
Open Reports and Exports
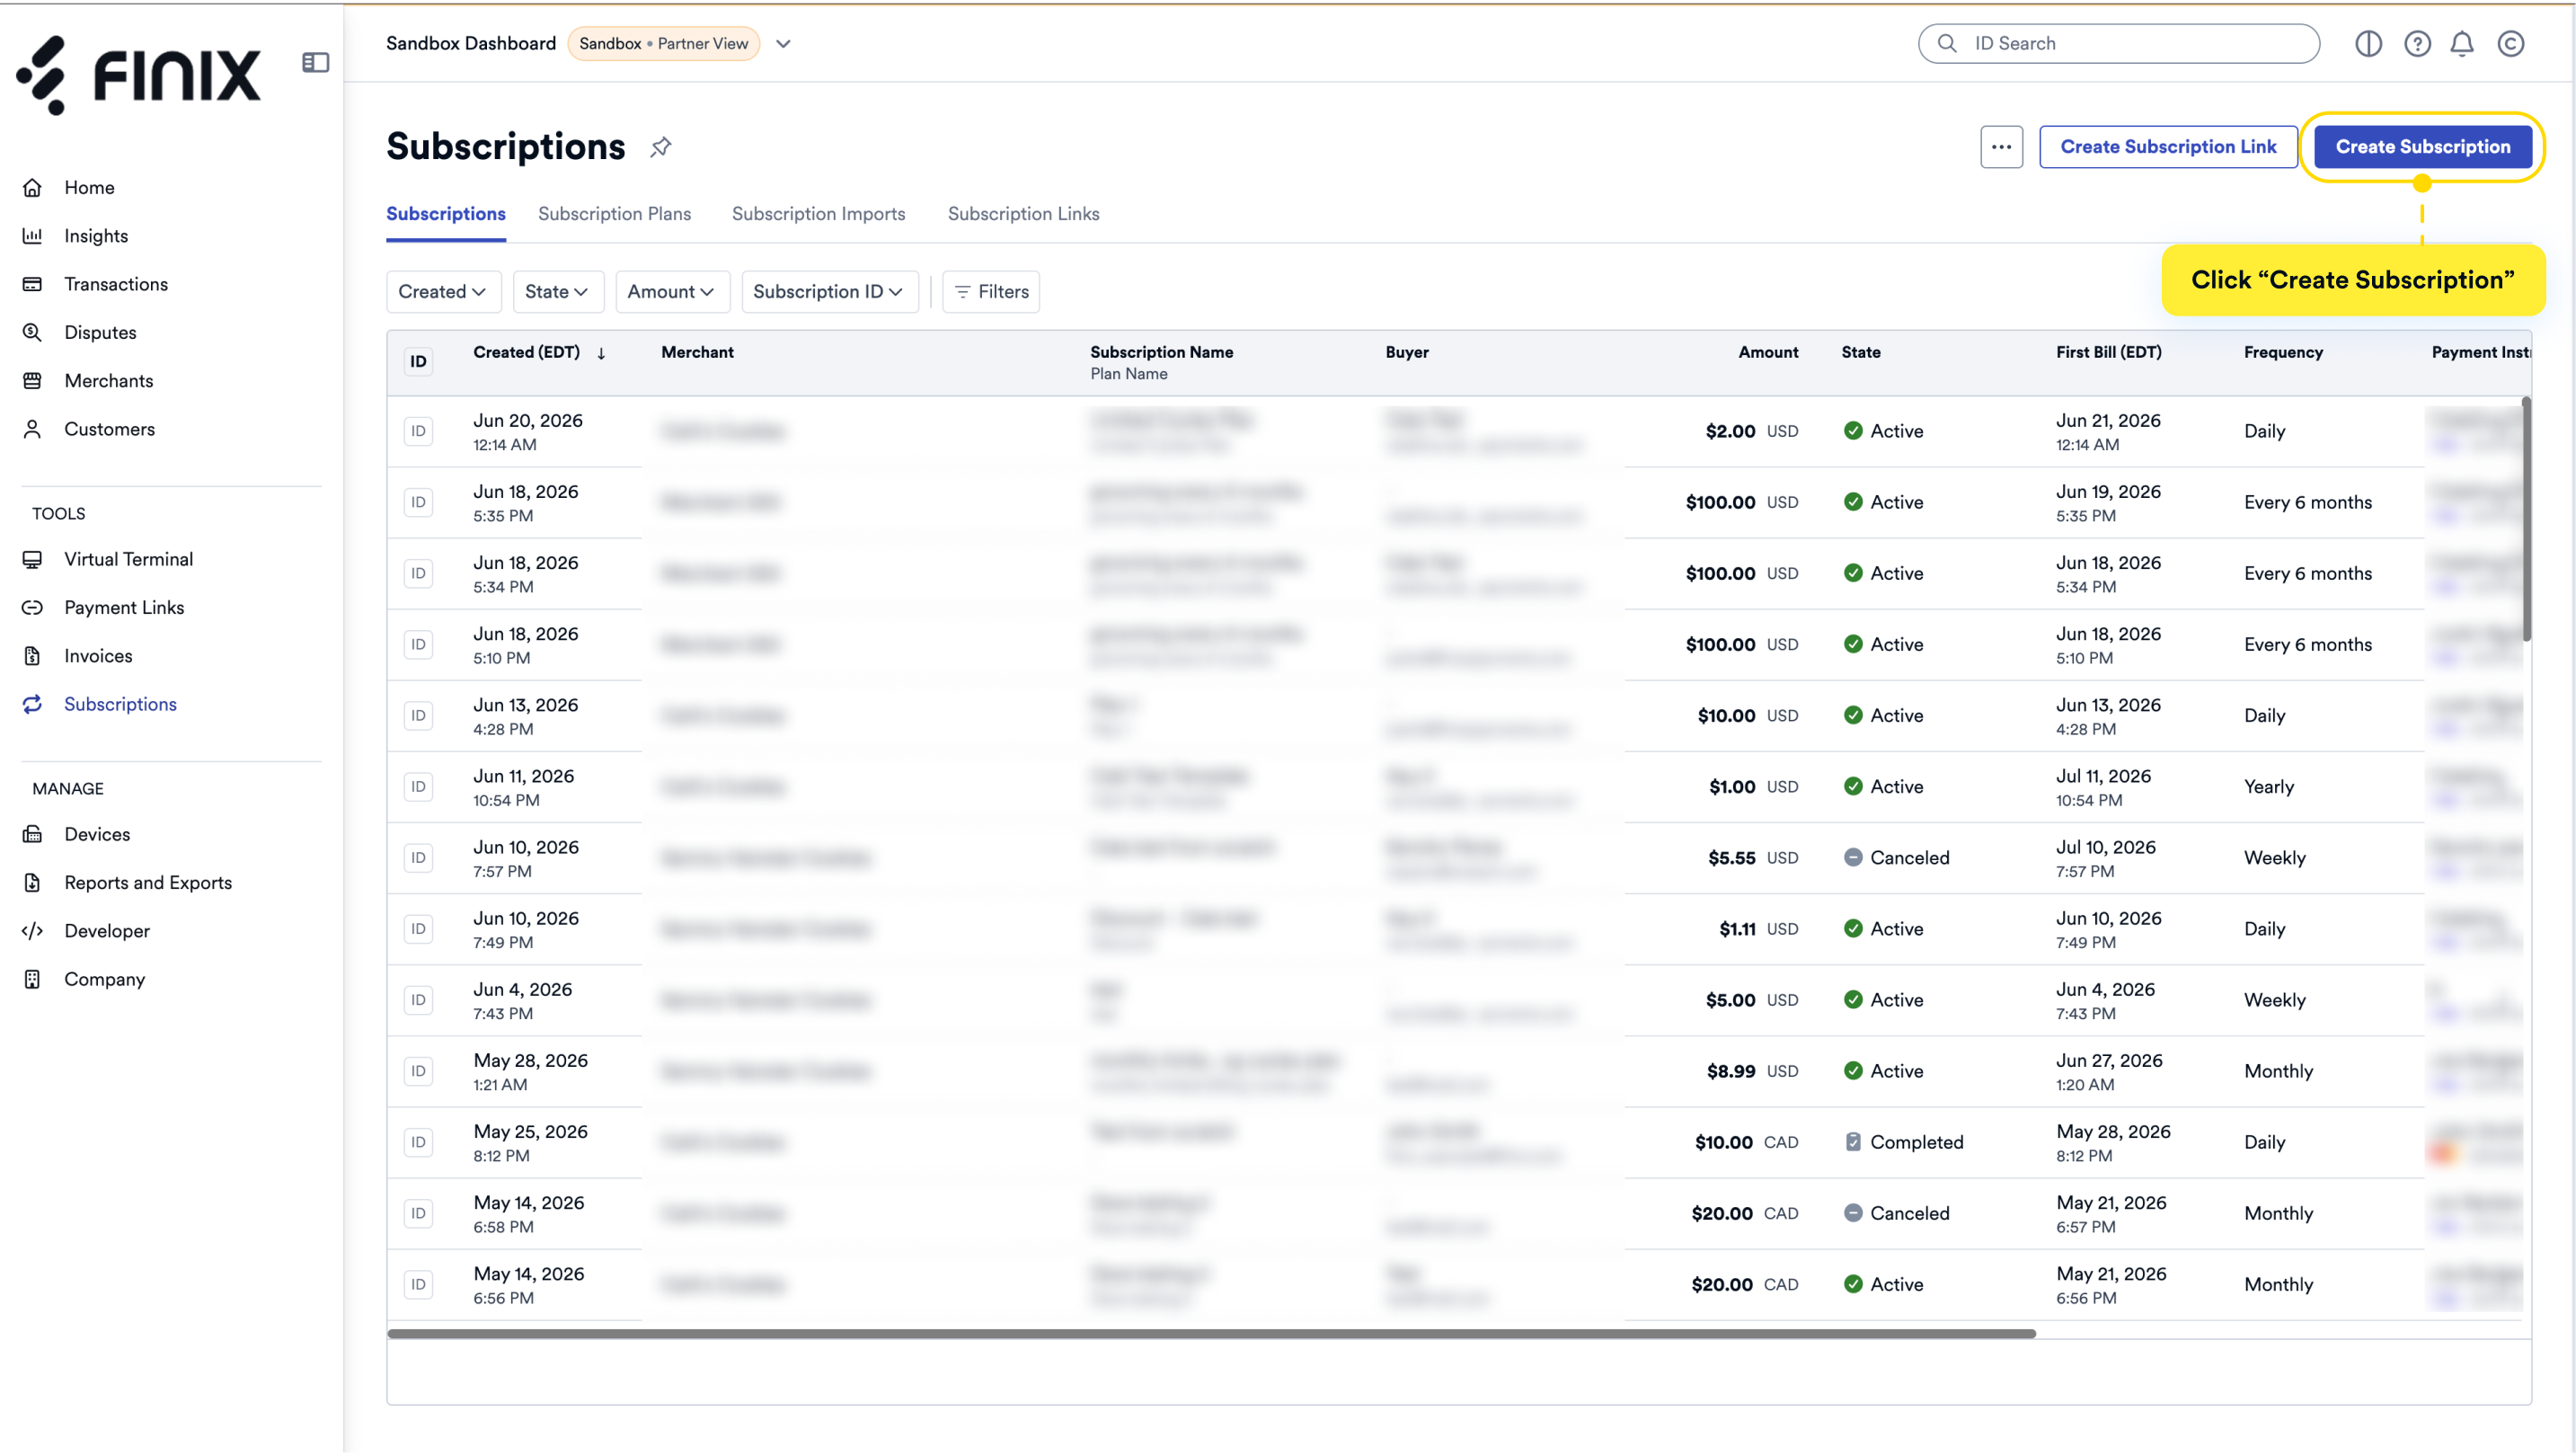coord(148,882)
